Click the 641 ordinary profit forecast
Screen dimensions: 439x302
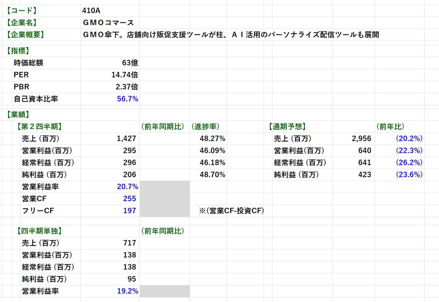pos(365,163)
